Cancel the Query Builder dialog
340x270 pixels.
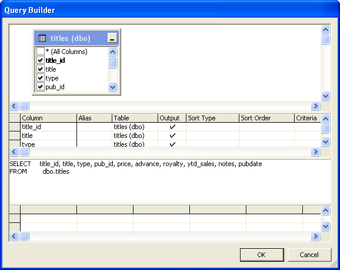tap(309, 255)
